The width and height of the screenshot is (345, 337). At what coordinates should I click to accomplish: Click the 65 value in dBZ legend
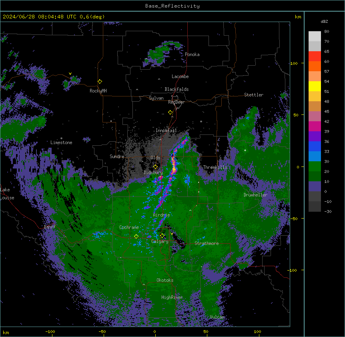[x=327, y=52]
